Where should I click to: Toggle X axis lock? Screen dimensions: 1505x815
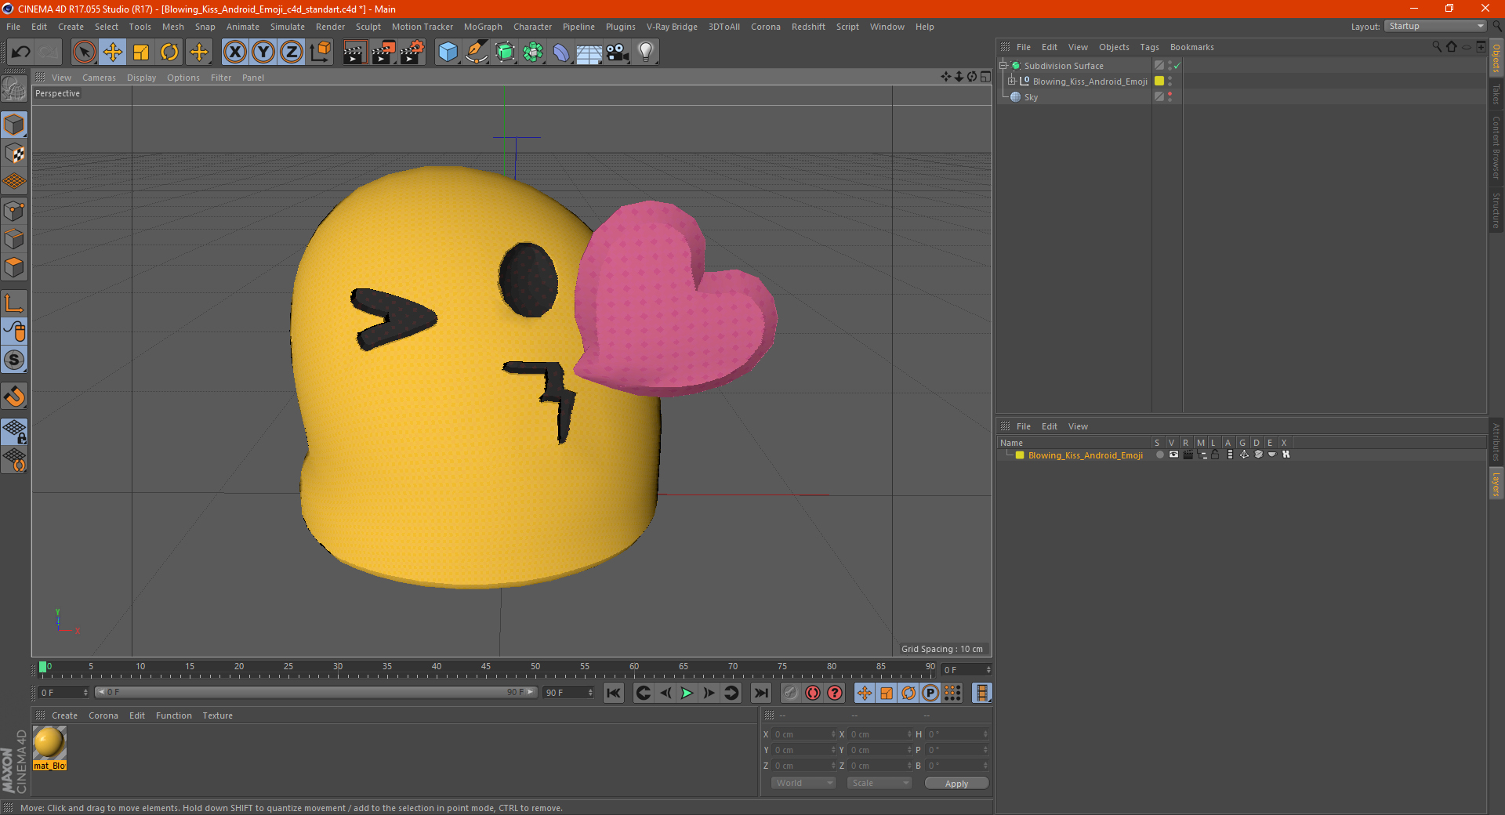[234, 53]
